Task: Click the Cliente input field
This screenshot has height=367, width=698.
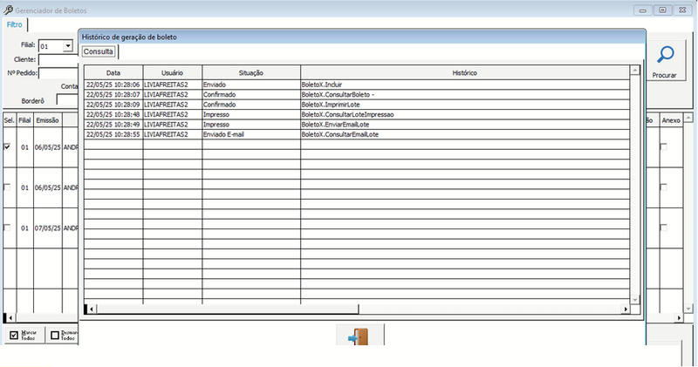Action: [58, 59]
